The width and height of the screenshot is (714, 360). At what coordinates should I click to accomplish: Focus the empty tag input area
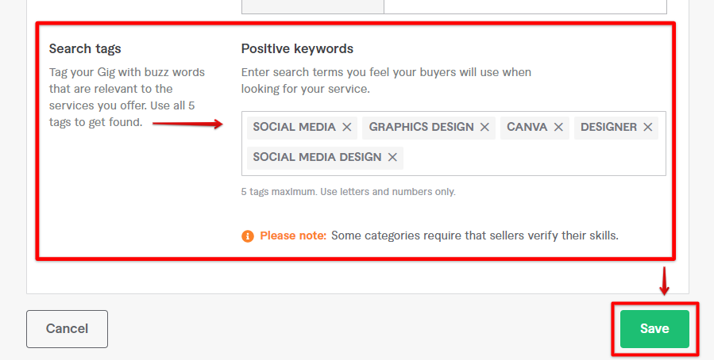click(532, 158)
